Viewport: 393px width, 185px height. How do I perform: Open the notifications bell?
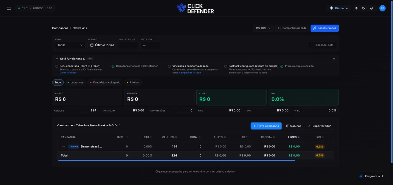tap(372, 8)
